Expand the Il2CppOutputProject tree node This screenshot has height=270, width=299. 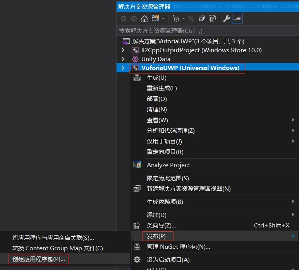coord(123,50)
